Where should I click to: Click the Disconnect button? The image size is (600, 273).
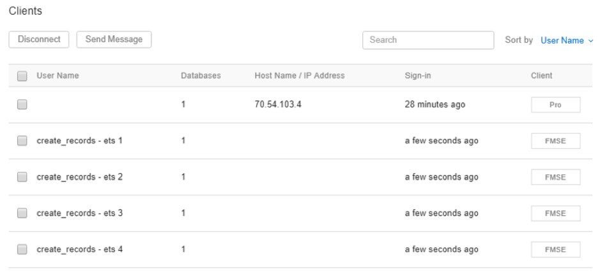click(x=38, y=40)
